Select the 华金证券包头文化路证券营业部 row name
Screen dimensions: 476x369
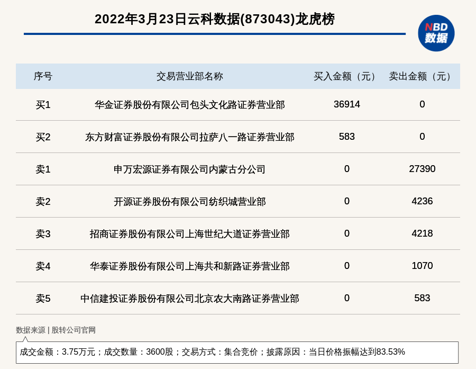coord(189,105)
